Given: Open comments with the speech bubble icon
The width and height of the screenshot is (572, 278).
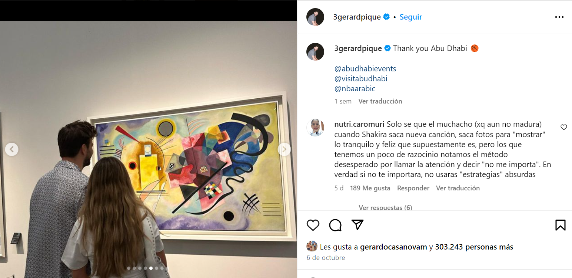Looking at the screenshot, I should [335, 225].
